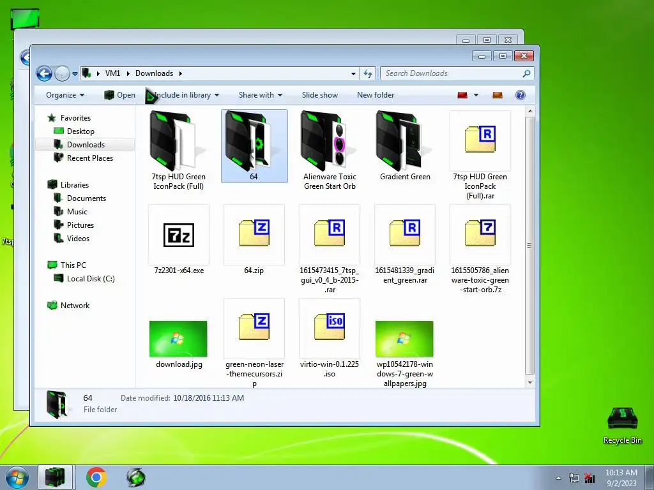Click the refresh button in address bar

[367, 74]
